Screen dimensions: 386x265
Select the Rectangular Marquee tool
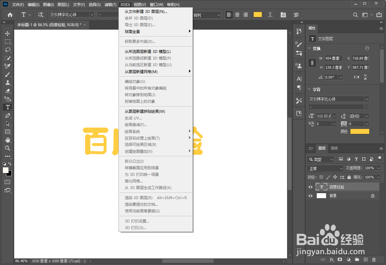click(8, 42)
